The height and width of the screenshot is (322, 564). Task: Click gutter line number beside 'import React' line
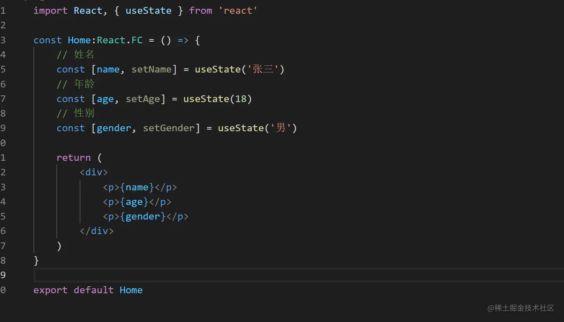(x=3, y=11)
